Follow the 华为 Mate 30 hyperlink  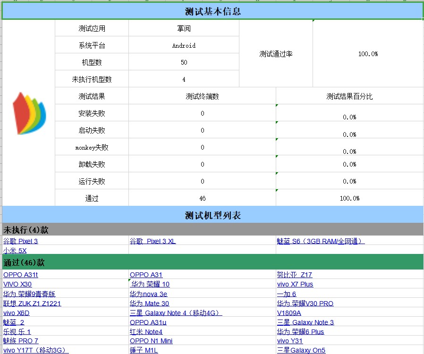coord(150,303)
